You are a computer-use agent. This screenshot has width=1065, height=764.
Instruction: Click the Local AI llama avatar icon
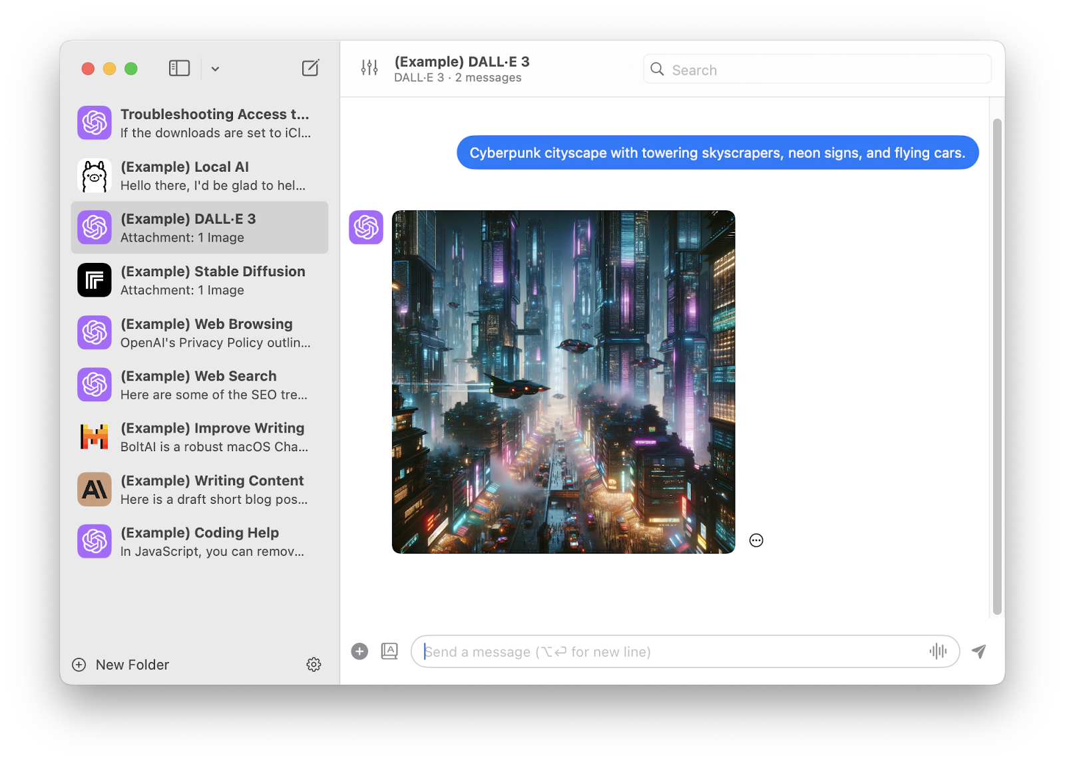point(95,176)
